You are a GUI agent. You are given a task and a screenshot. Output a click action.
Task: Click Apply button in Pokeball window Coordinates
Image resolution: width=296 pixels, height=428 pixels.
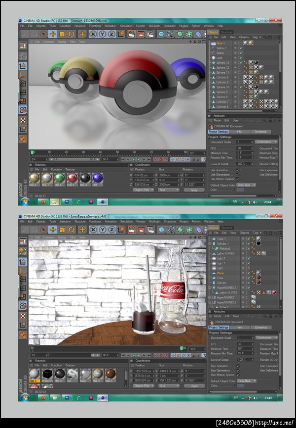pyautogui.click(x=194, y=190)
